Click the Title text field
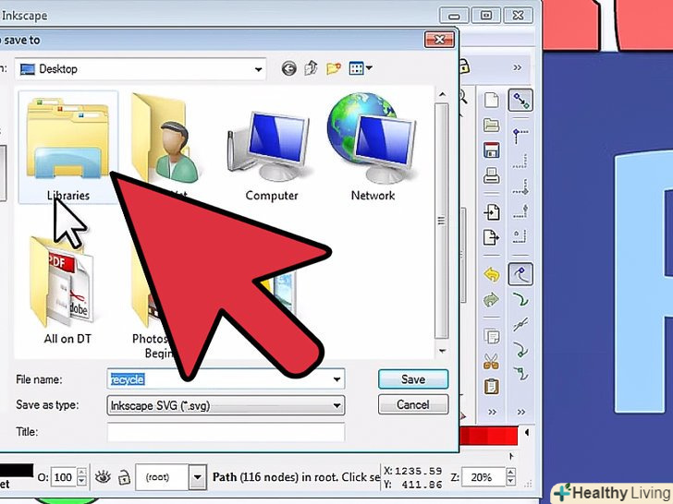673x504 pixels. pos(226,432)
